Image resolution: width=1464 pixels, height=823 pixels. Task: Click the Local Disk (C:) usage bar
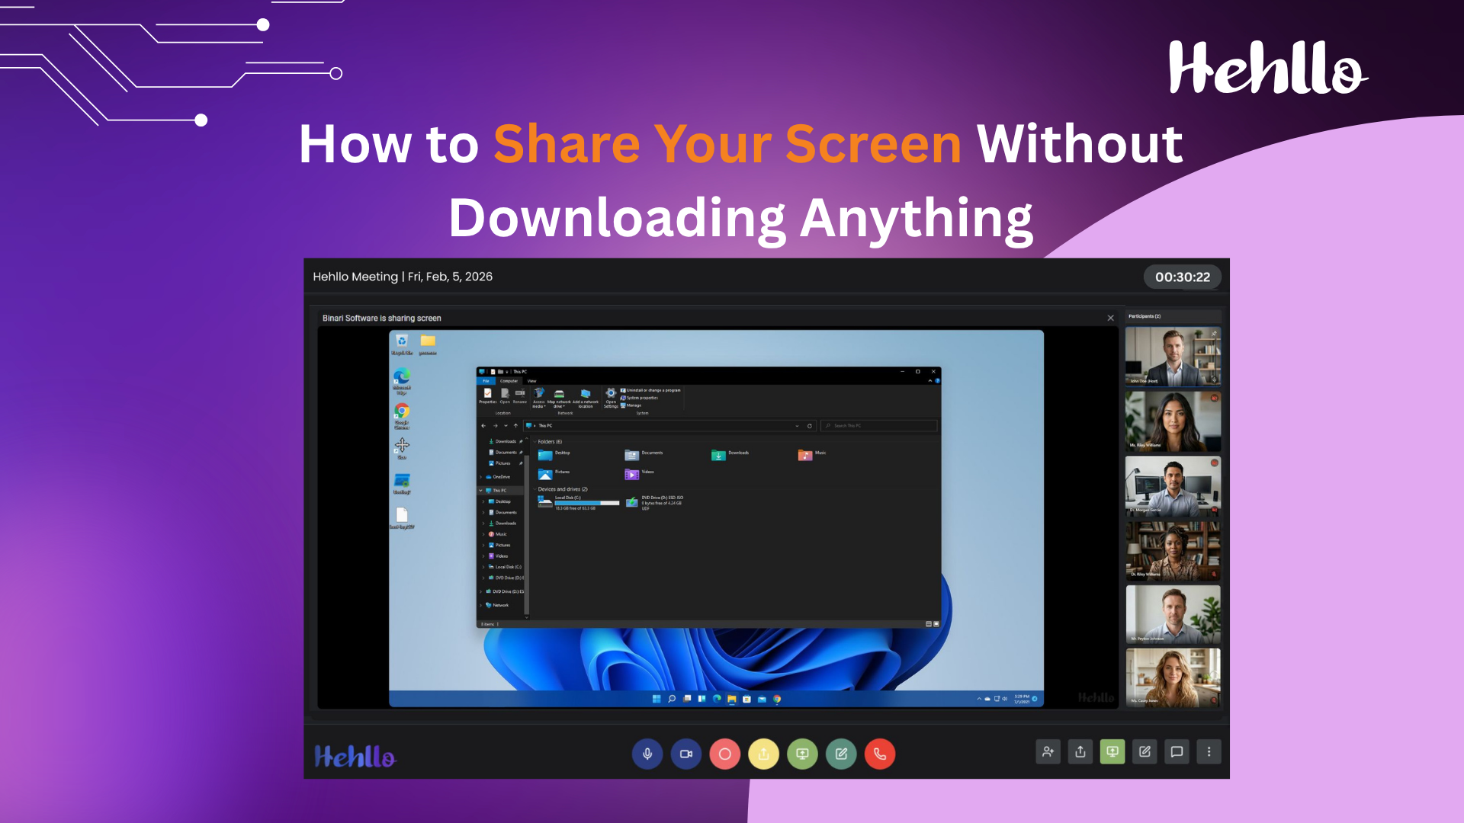587,503
